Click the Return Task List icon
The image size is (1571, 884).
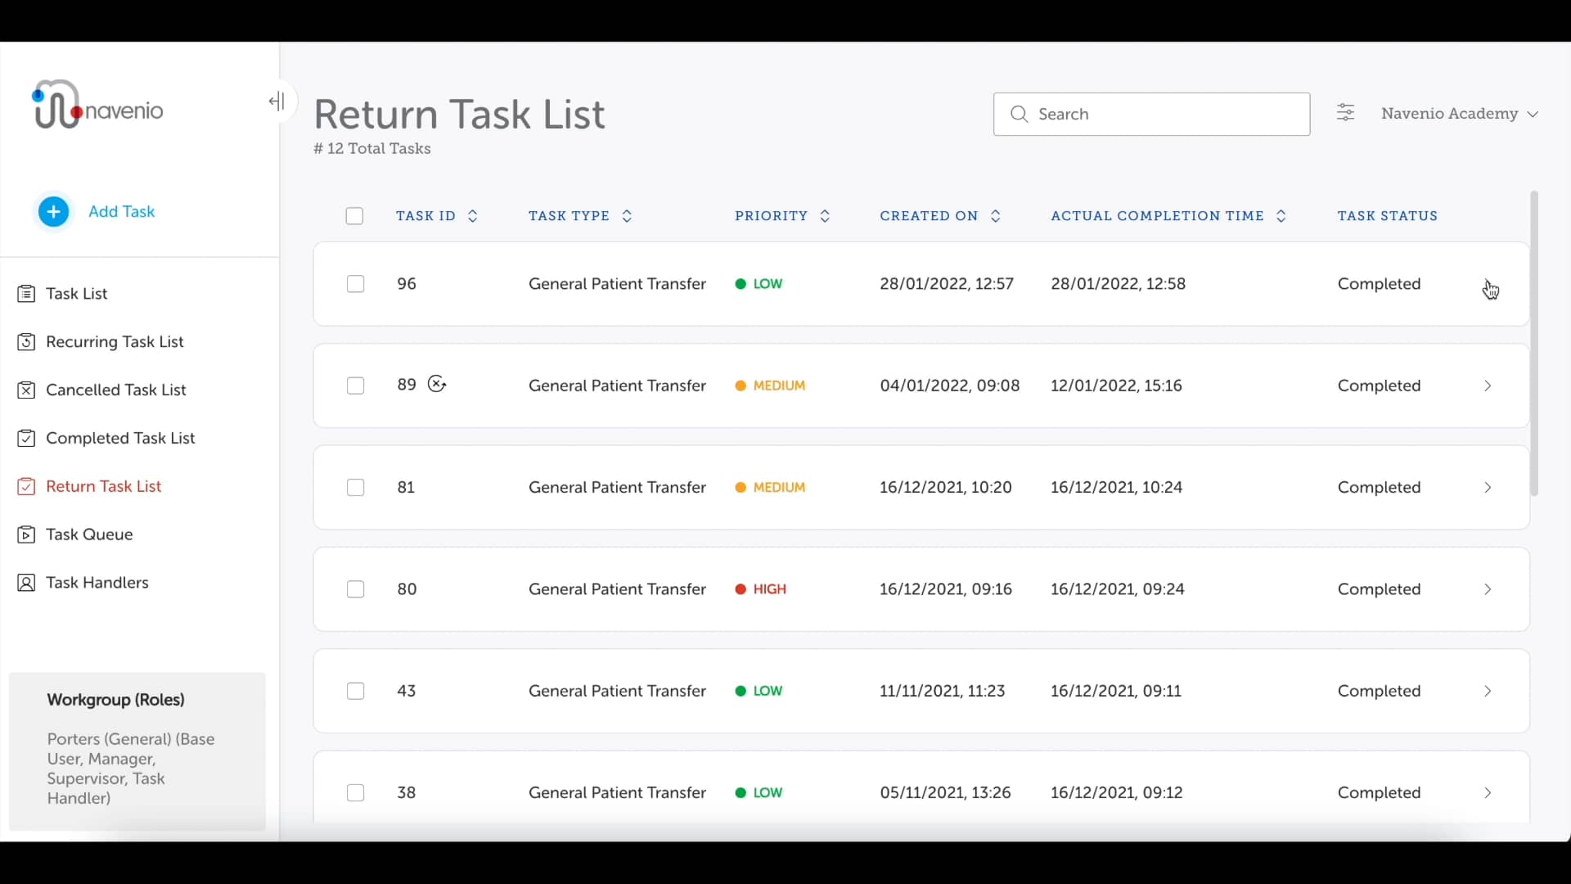[x=26, y=487]
